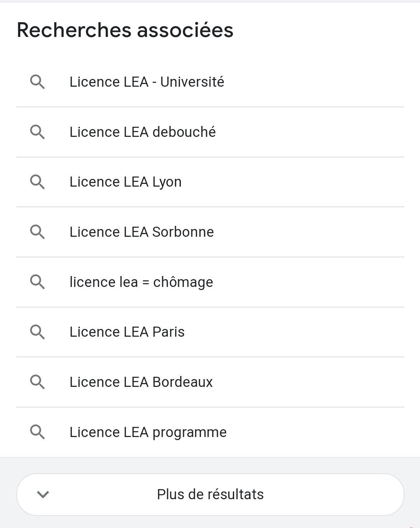This screenshot has width=420, height=528.
Task: Tap search icon next to Licence LEA Paris
Action: point(37,332)
